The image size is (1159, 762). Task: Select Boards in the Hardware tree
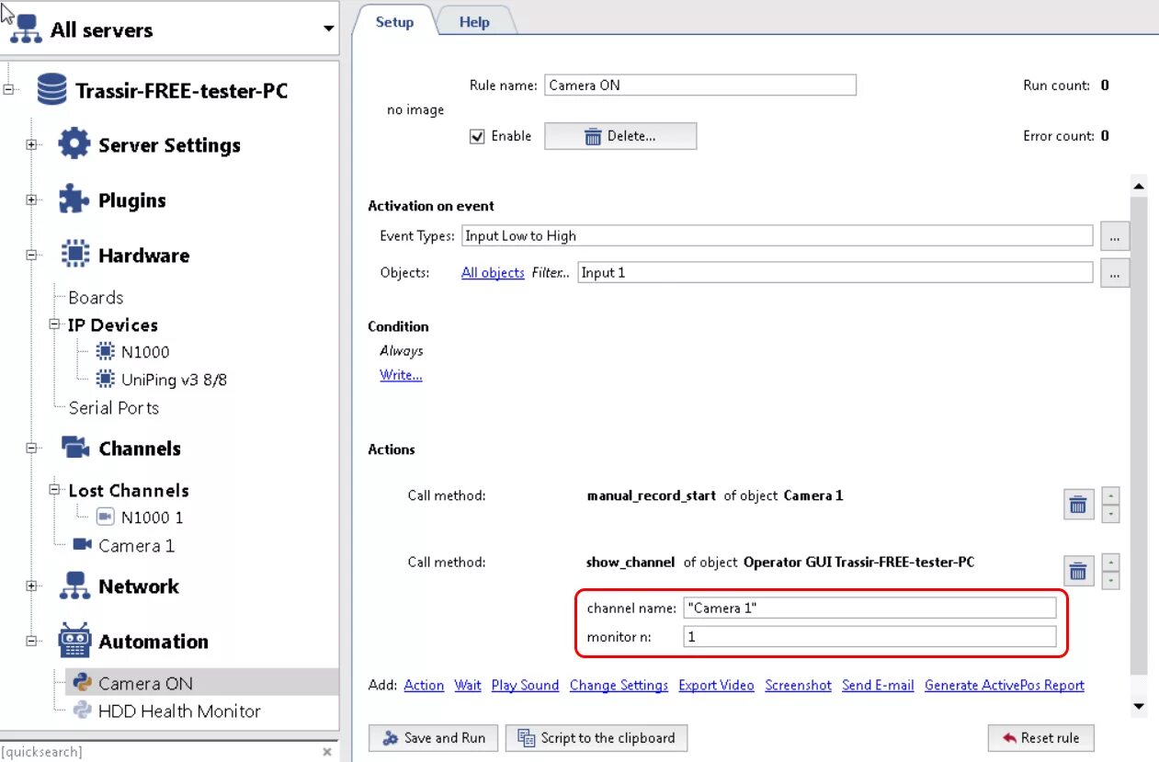coord(96,297)
